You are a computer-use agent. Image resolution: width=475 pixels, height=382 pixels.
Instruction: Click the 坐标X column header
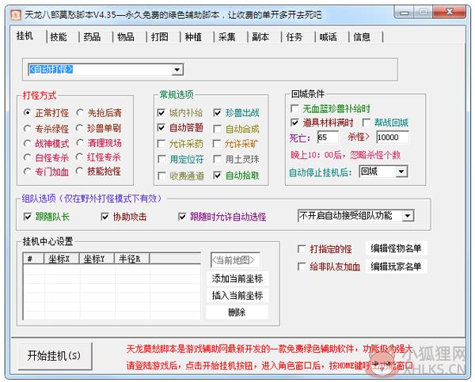[x=62, y=259]
